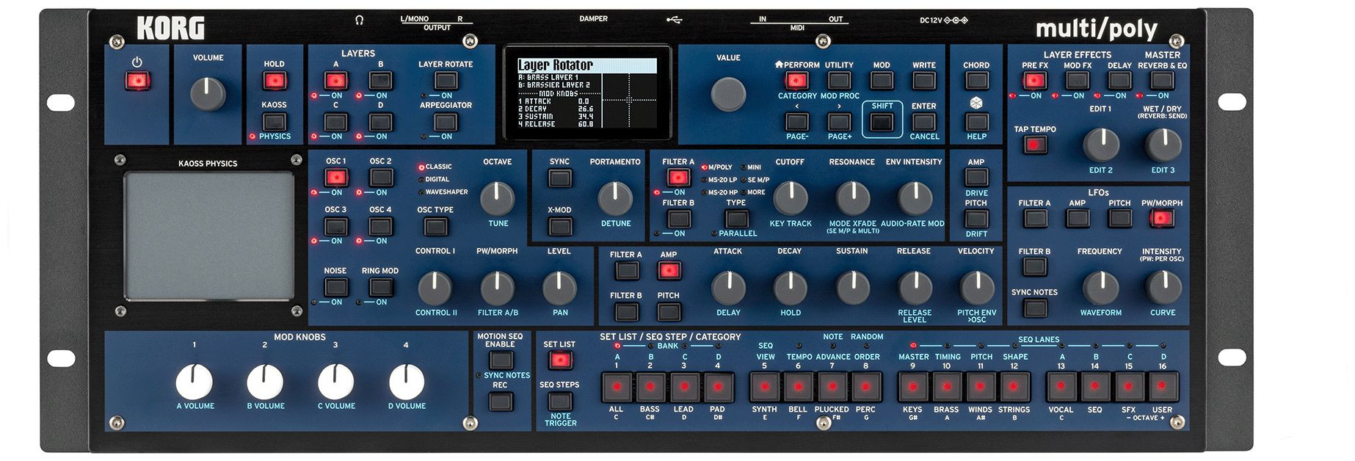Open the UTILITY page button
The height and width of the screenshot is (461, 1355).
click(839, 81)
